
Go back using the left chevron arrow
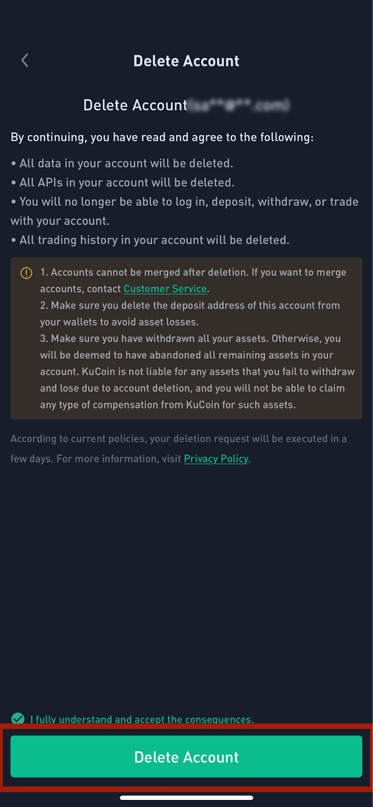point(25,61)
